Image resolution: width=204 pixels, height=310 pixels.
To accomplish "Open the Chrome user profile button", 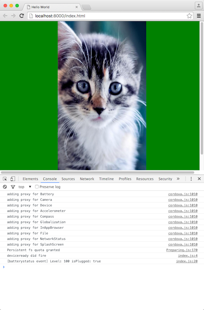I will [x=199, y=5].
